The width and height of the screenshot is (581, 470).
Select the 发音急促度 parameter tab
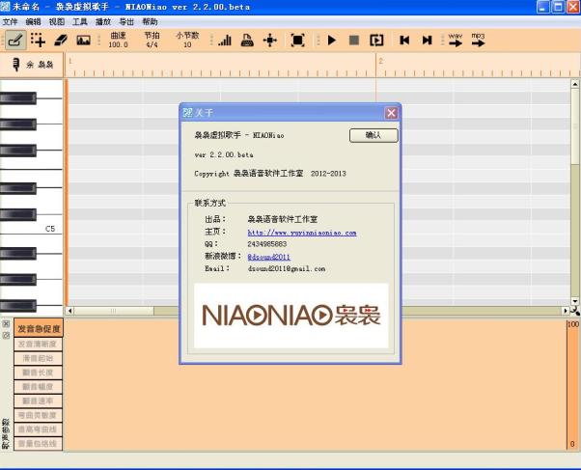39,328
